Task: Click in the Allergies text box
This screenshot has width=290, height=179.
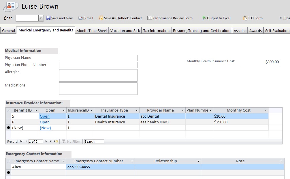Action: tap(98, 75)
